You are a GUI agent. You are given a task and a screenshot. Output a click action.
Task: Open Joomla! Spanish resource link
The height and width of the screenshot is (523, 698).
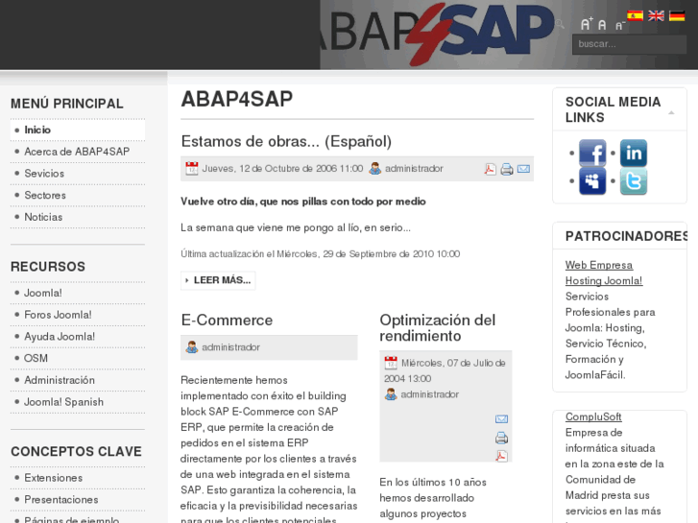point(63,402)
